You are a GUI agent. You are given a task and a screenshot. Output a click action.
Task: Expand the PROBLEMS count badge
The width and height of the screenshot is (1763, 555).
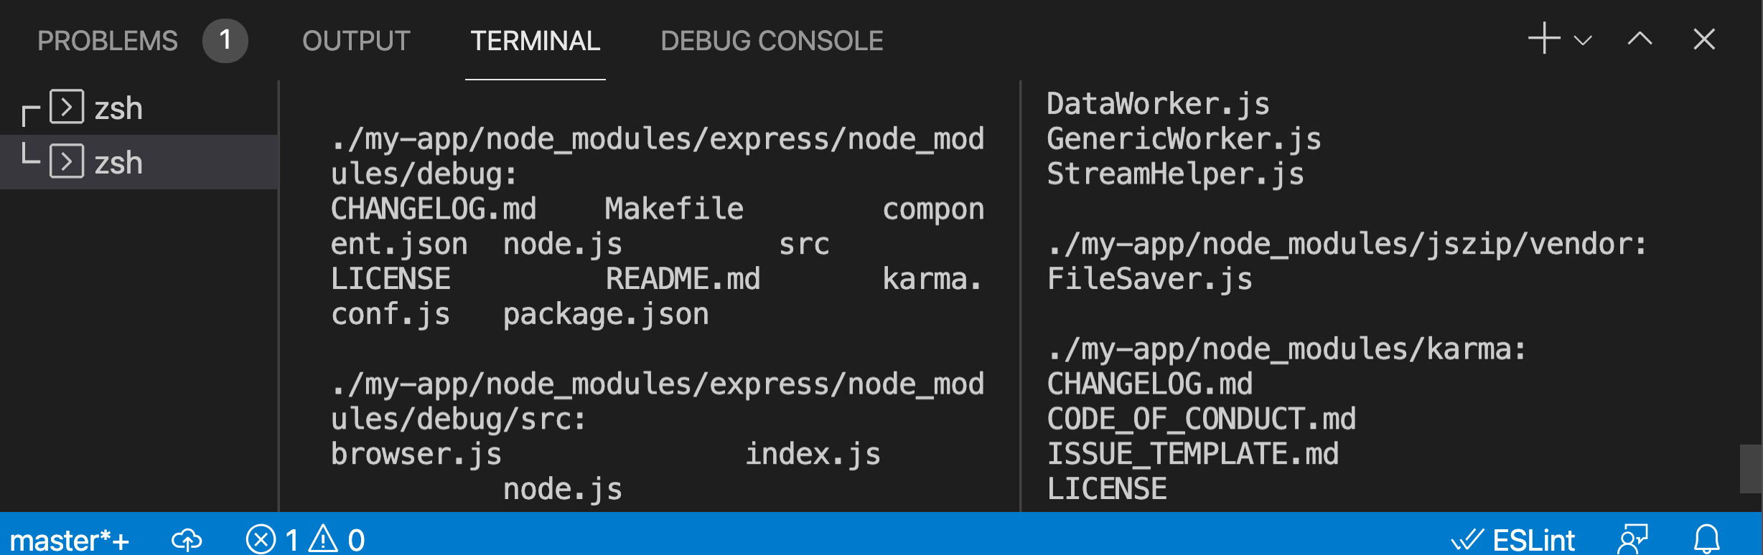(x=223, y=41)
